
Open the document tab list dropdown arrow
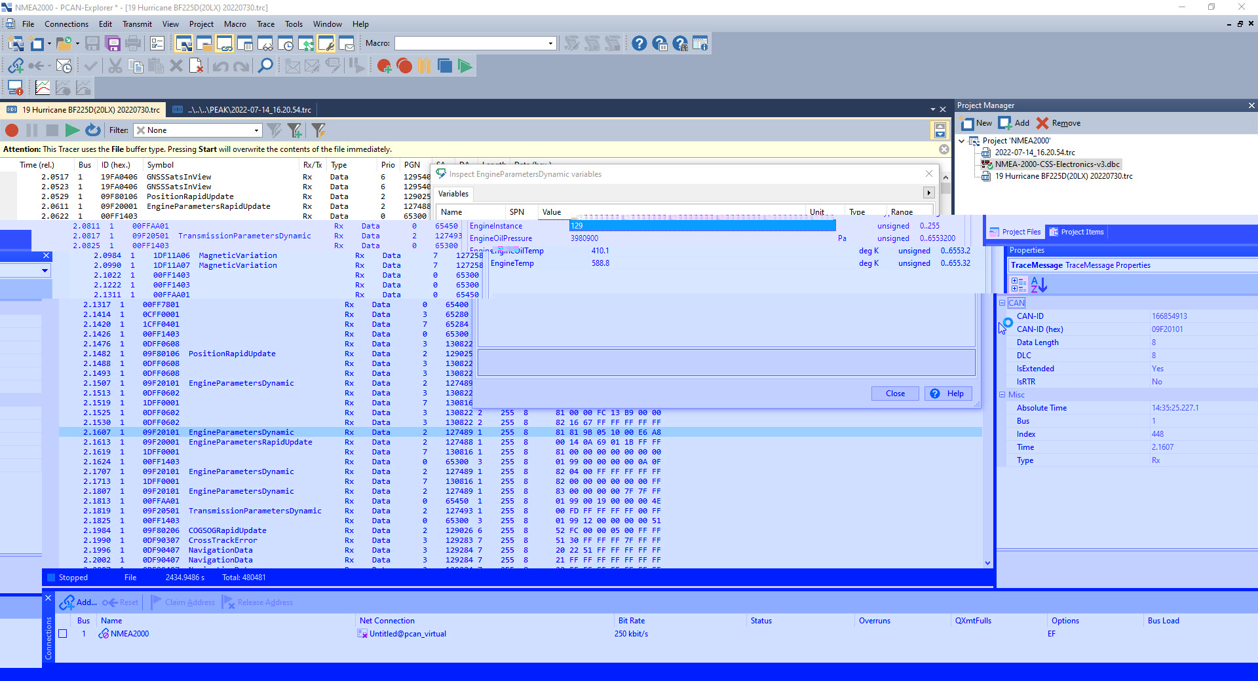[x=933, y=109]
